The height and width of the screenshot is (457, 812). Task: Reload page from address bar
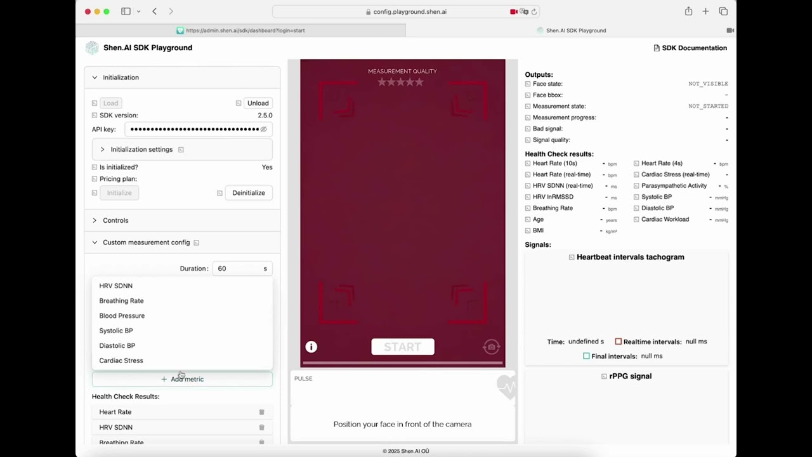[534, 11]
